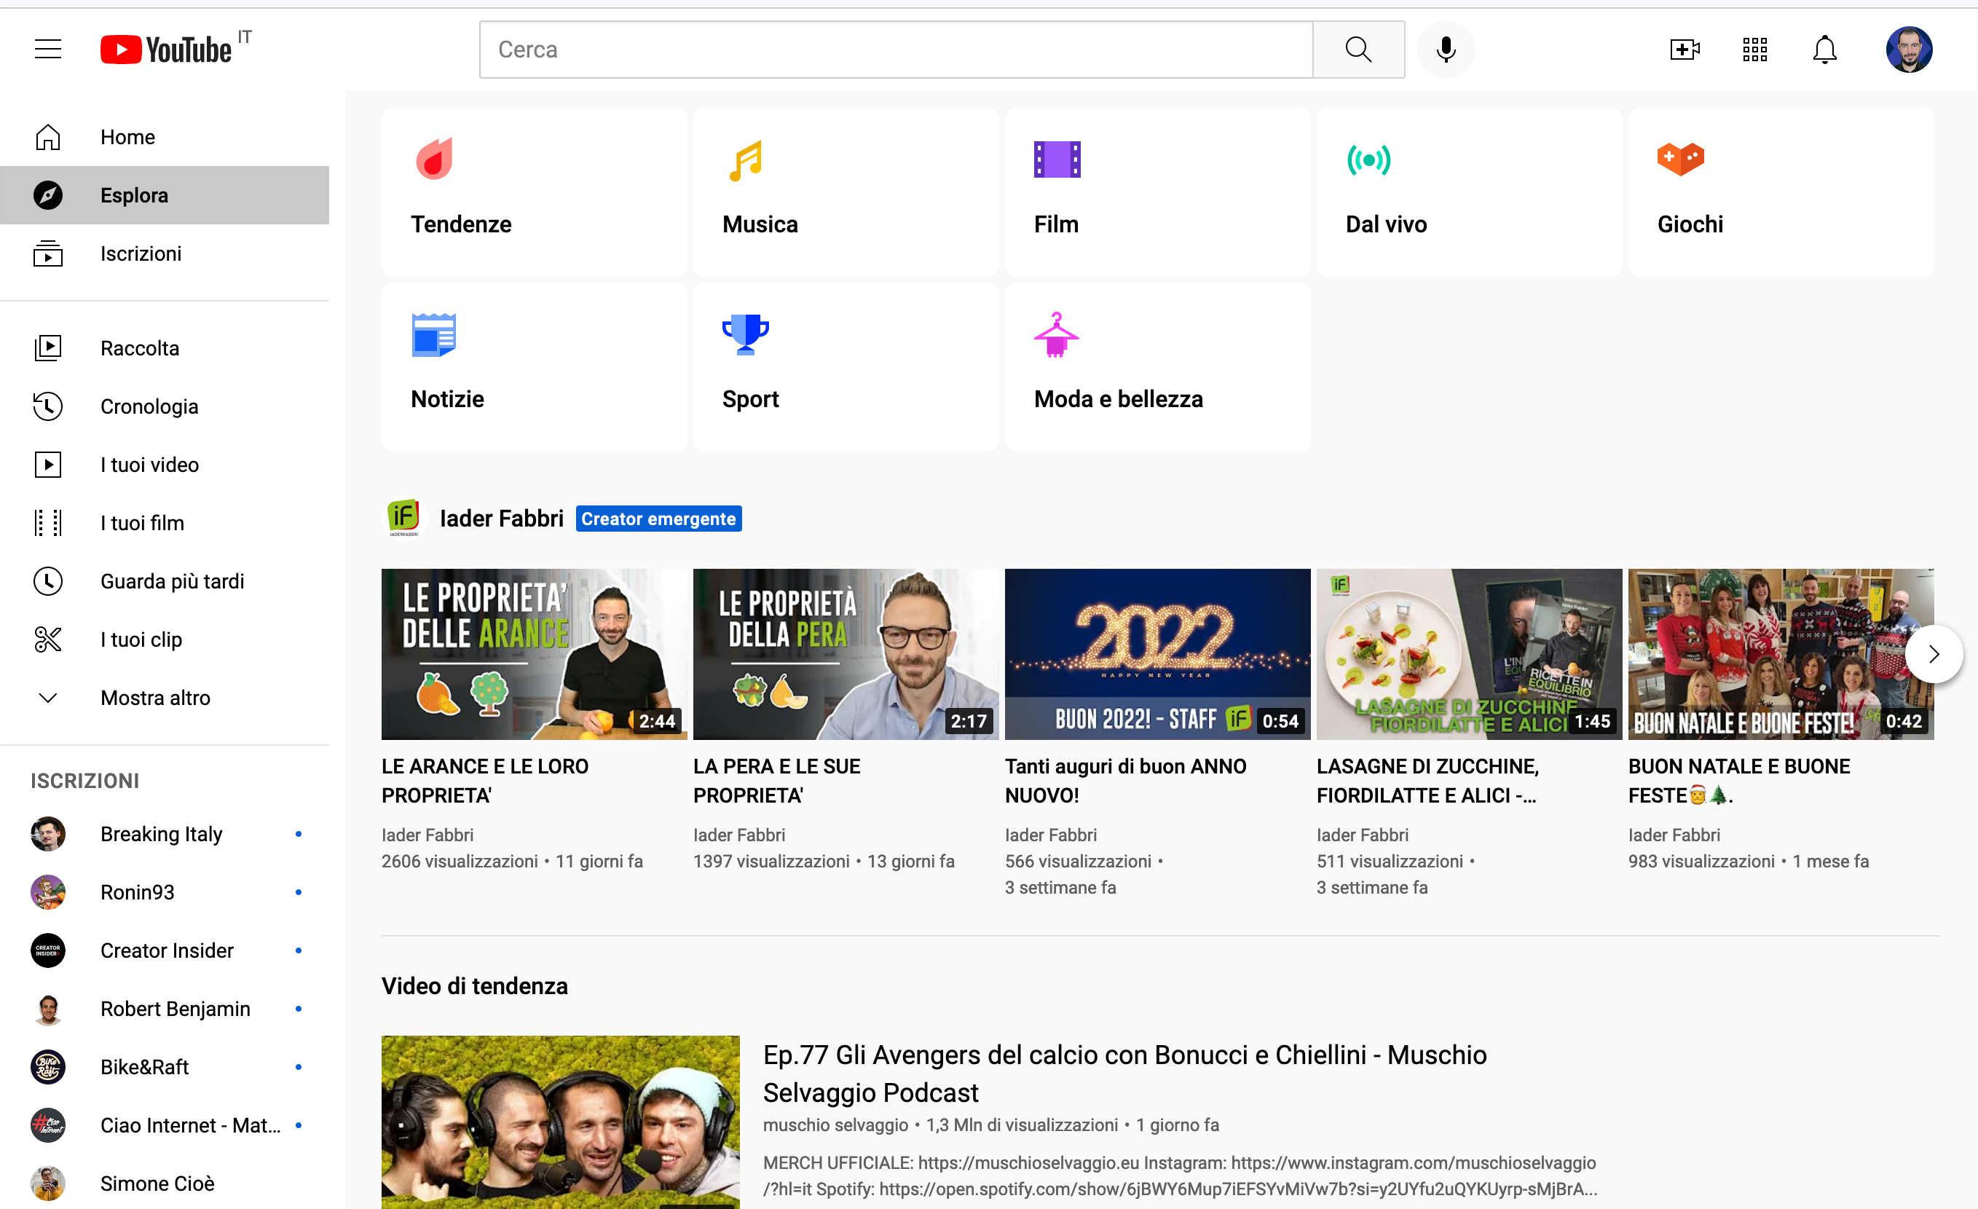
Task: Open the Tendenze category card
Action: coord(534,193)
